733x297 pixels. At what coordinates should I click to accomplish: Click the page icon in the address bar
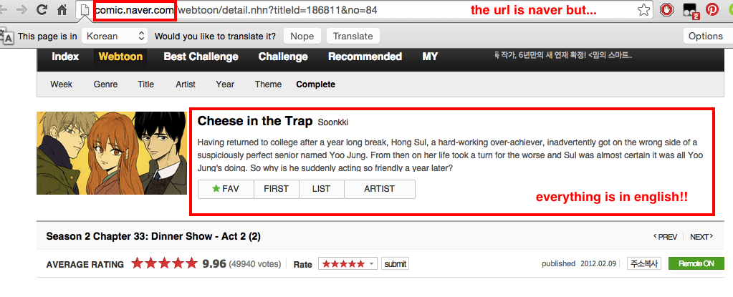coord(85,10)
